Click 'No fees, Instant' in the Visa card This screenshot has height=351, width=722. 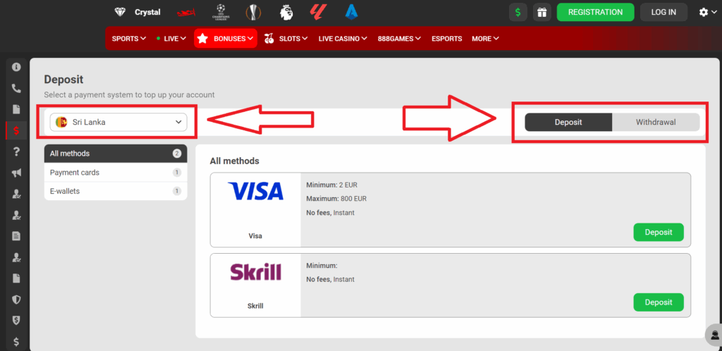coord(330,213)
